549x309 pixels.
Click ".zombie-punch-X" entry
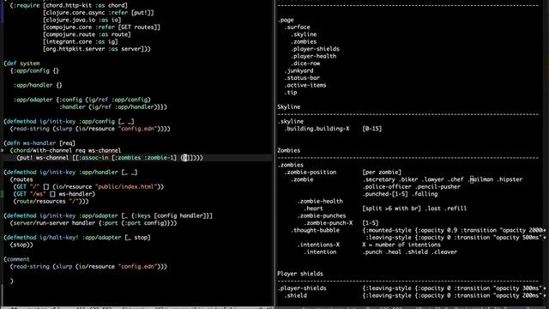(328, 223)
